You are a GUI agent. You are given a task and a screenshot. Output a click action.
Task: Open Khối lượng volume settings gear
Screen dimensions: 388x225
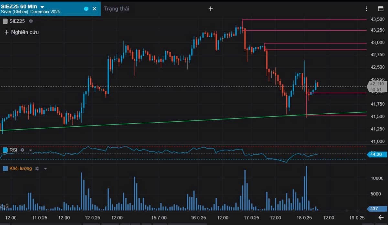(37, 168)
